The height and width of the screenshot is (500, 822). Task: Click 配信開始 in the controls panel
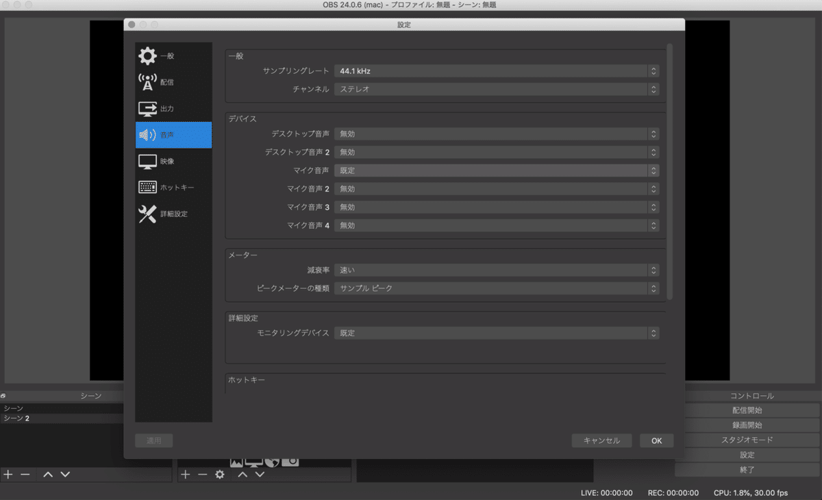click(x=747, y=410)
